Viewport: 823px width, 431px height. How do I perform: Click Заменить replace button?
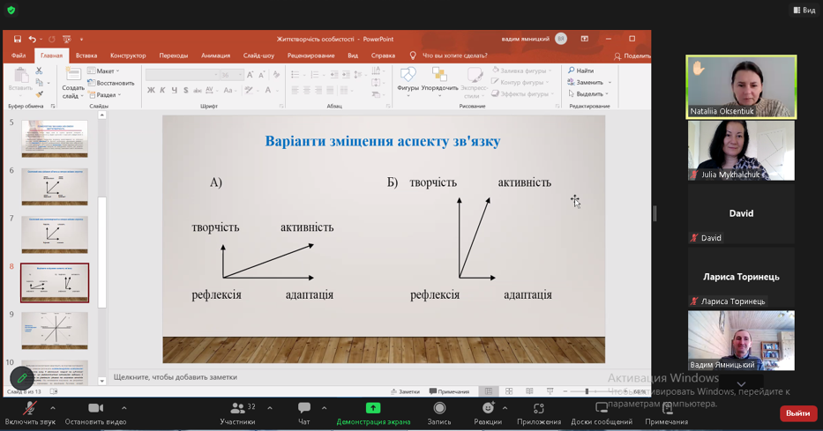point(589,82)
